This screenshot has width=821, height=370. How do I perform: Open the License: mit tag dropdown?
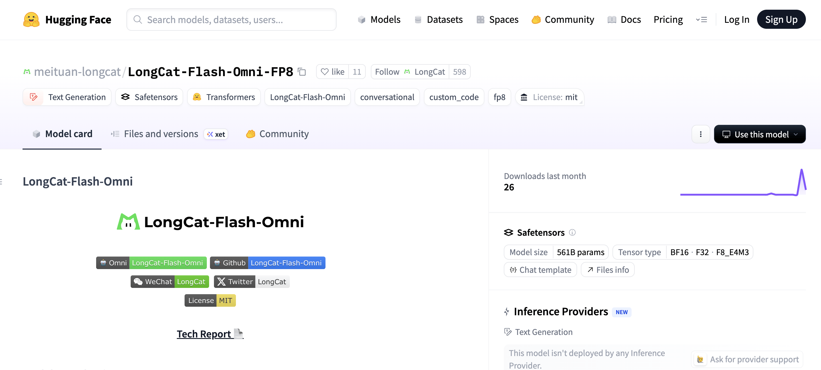(x=549, y=97)
